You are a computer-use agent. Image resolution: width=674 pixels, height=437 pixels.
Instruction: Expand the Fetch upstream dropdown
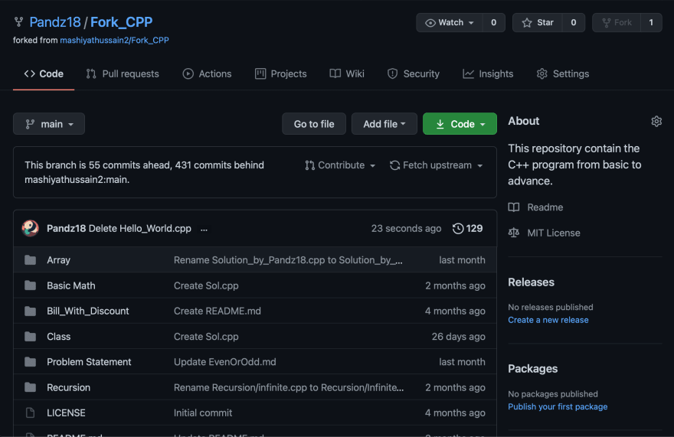pos(436,165)
